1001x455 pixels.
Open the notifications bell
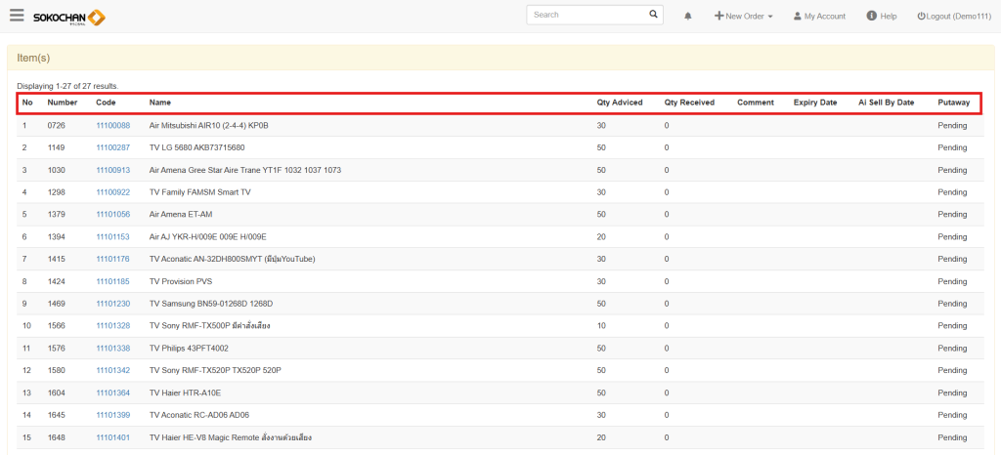coord(688,17)
